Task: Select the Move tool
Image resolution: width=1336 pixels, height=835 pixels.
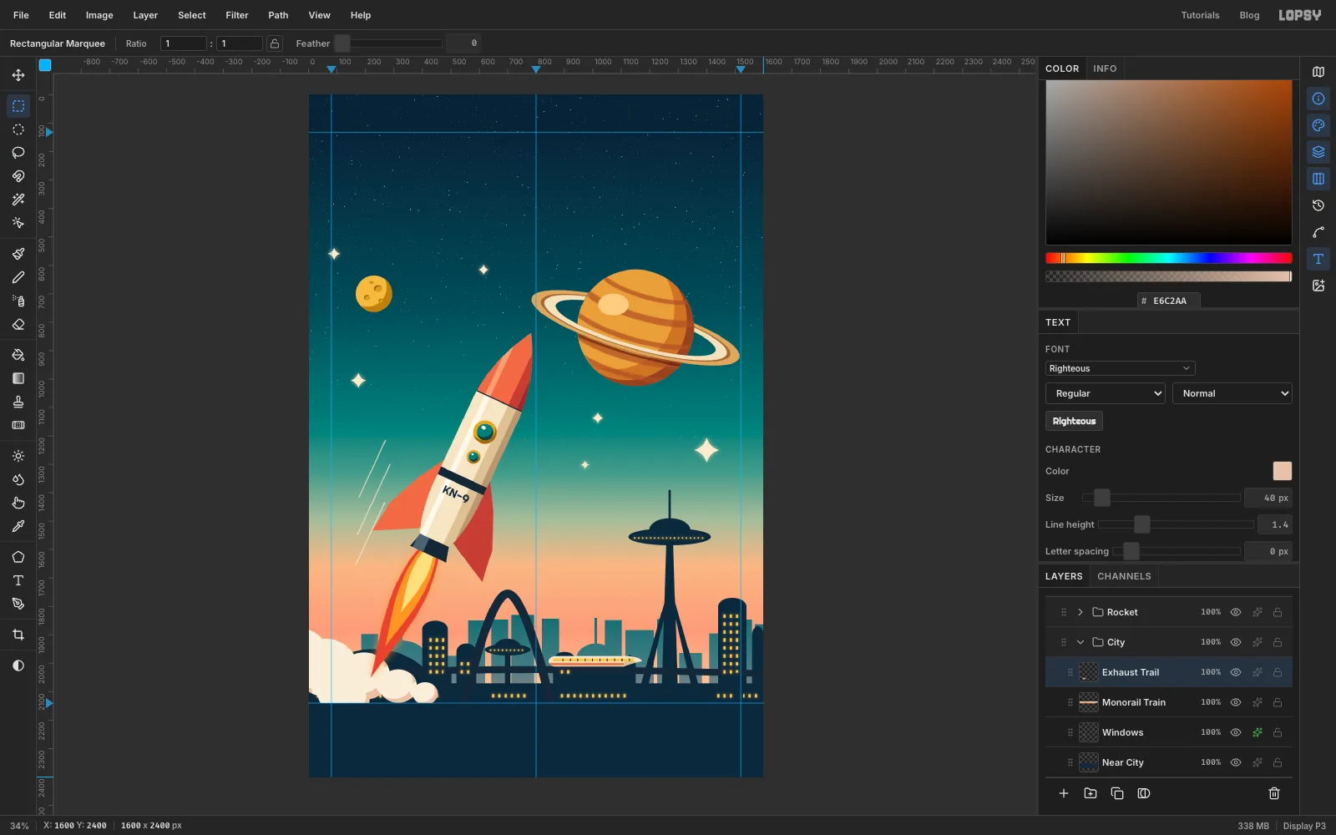Action: (18, 75)
